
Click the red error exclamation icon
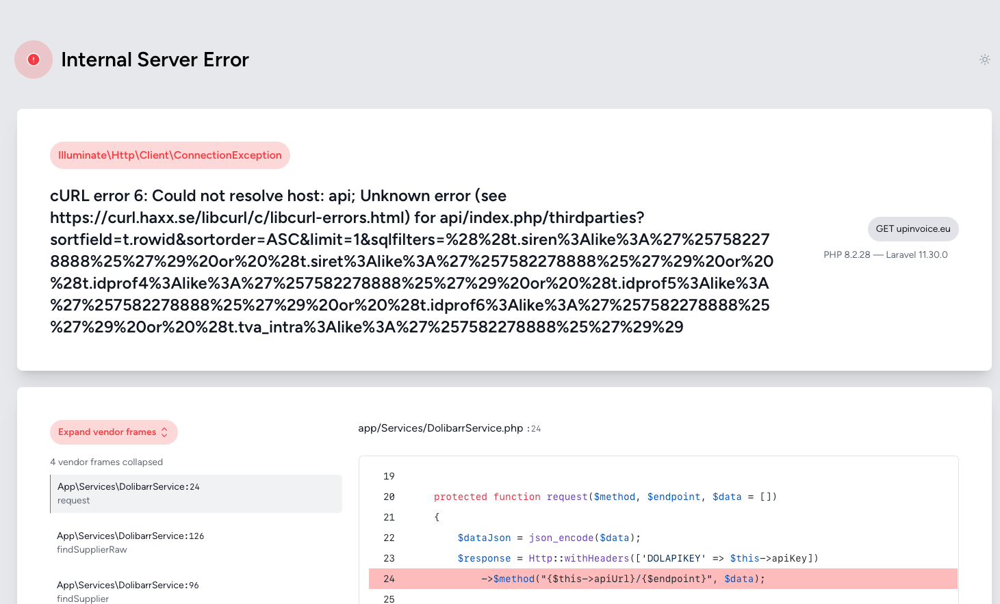[x=34, y=60]
